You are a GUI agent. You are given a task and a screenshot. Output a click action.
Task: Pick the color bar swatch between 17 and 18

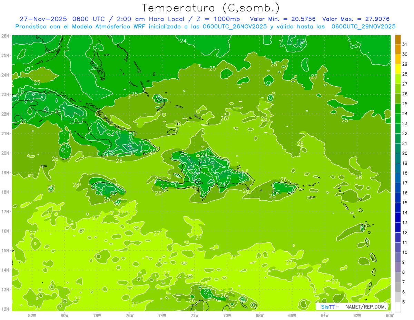tap(398, 178)
